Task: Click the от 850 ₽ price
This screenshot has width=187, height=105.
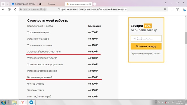Action: [x=93, y=64]
